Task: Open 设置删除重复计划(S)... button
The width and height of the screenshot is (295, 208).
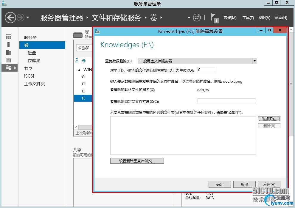Action: pos(137,161)
